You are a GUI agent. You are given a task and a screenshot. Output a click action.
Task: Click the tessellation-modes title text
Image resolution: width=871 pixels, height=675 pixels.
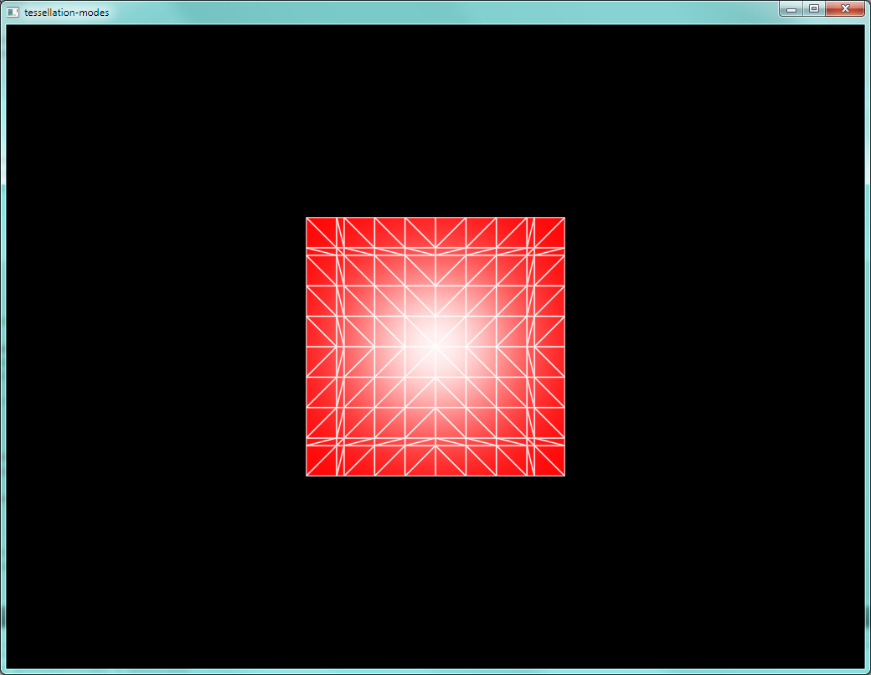[x=67, y=13]
